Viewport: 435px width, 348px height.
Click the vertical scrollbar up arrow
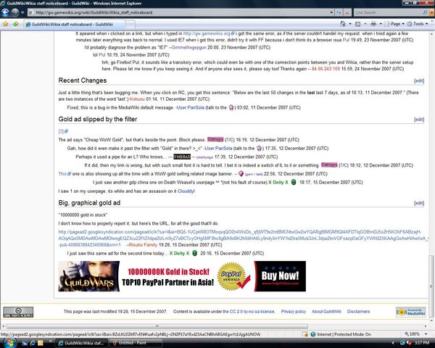[x=431, y=34]
